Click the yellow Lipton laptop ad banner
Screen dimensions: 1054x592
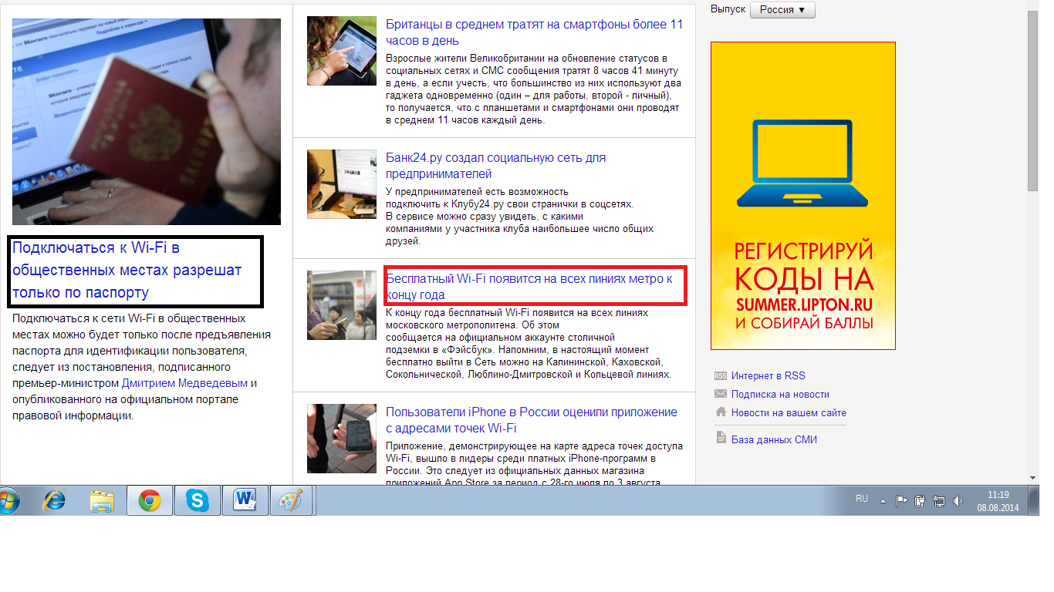pyautogui.click(x=803, y=196)
